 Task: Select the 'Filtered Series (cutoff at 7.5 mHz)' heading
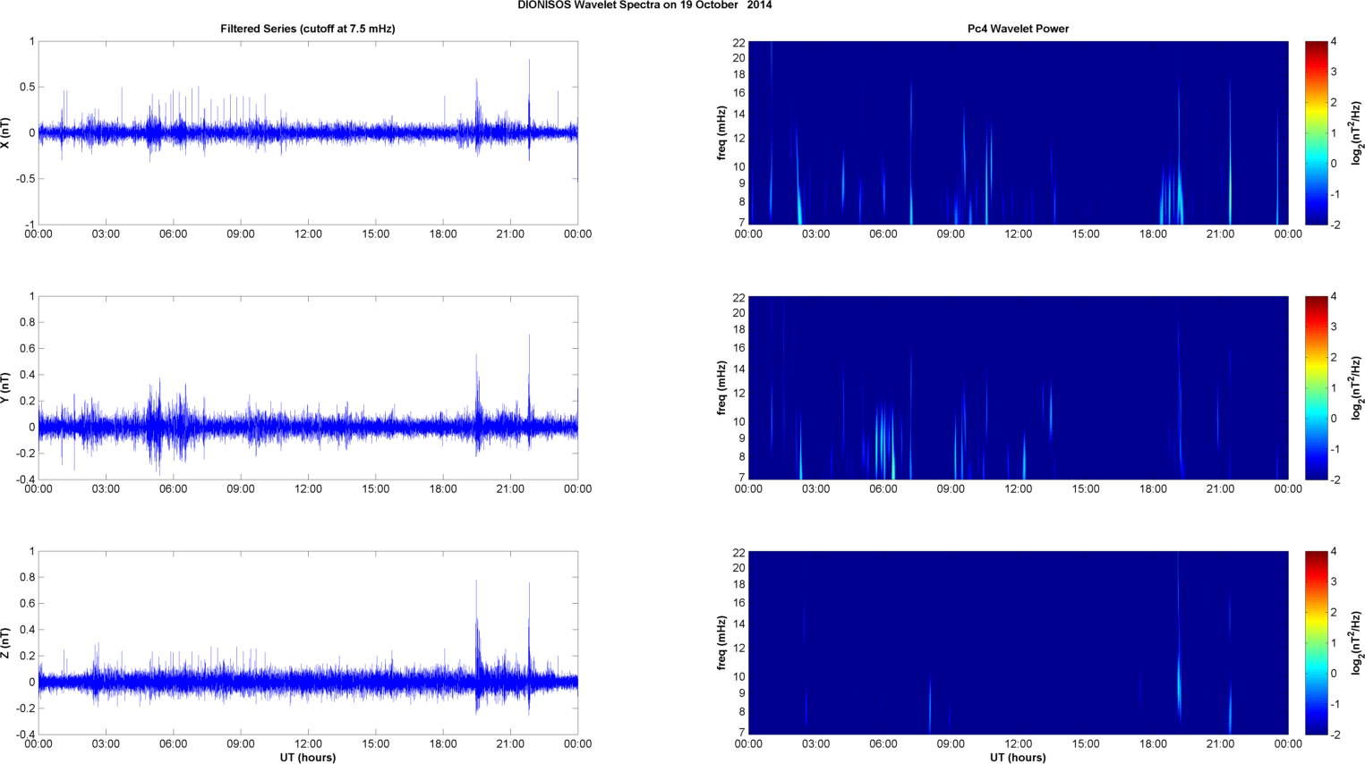point(308,29)
